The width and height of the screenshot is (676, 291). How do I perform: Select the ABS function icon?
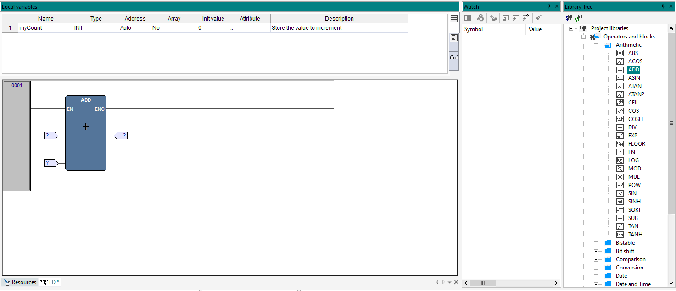pos(620,53)
